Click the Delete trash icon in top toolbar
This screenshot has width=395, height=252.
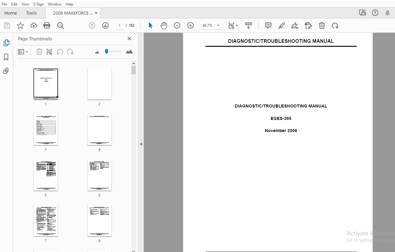(x=322, y=26)
